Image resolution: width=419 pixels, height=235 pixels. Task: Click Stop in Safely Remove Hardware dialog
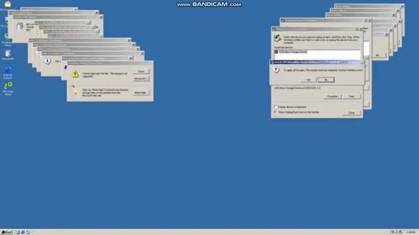click(x=352, y=97)
